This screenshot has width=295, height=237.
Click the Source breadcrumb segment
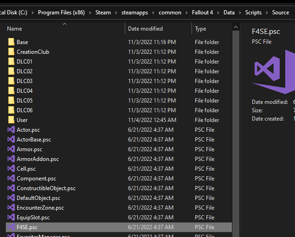pos(281,13)
